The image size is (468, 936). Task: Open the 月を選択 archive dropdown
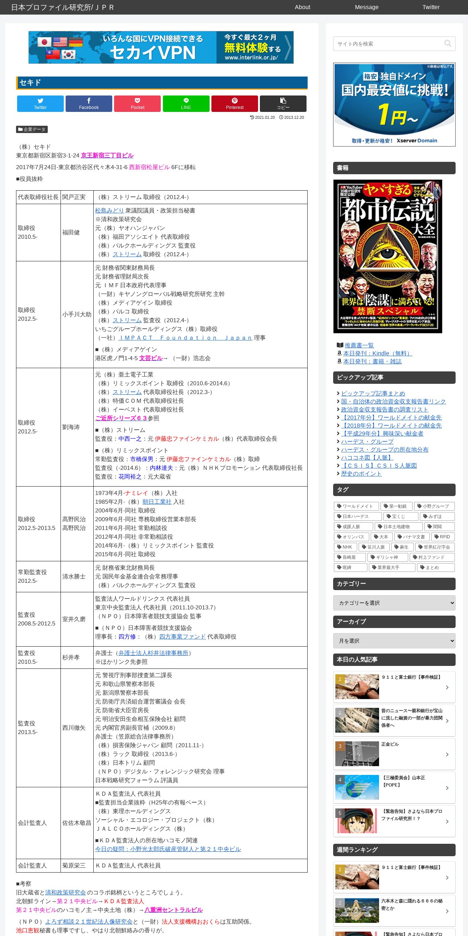pos(394,641)
